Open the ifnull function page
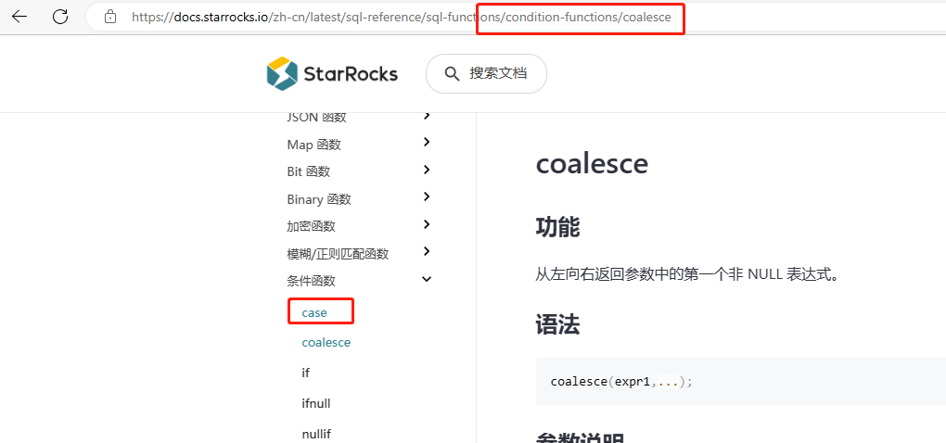Viewport: 946px width, 443px height. [x=315, y=403]
